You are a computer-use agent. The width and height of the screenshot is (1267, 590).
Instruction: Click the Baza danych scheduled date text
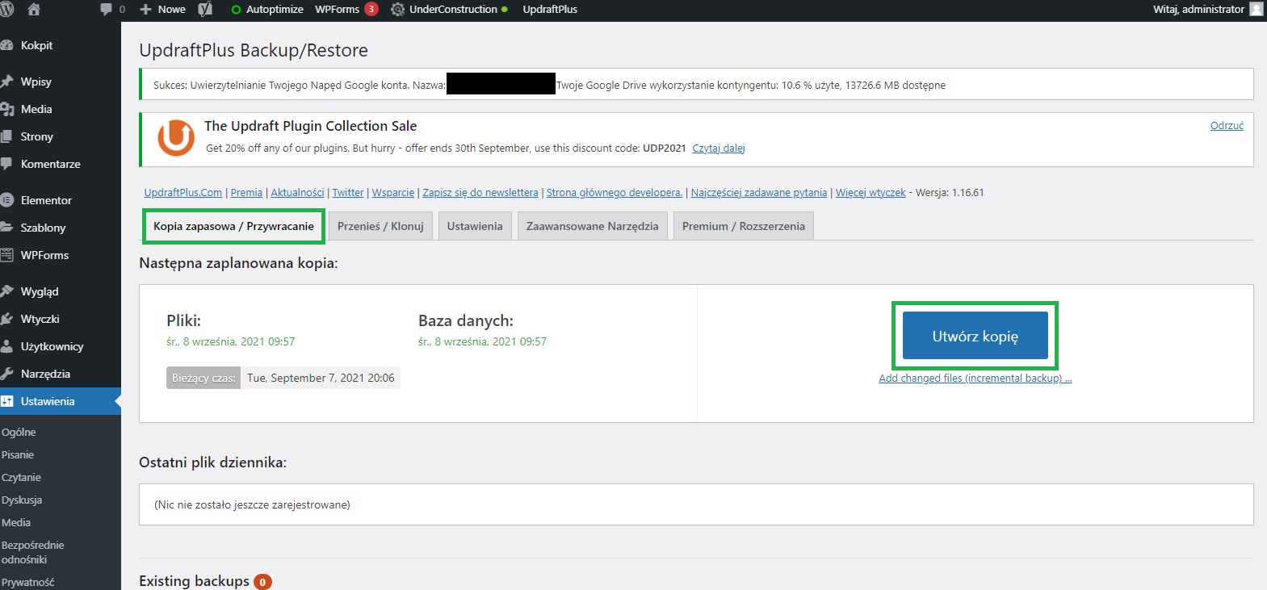(x=482, y=342)
